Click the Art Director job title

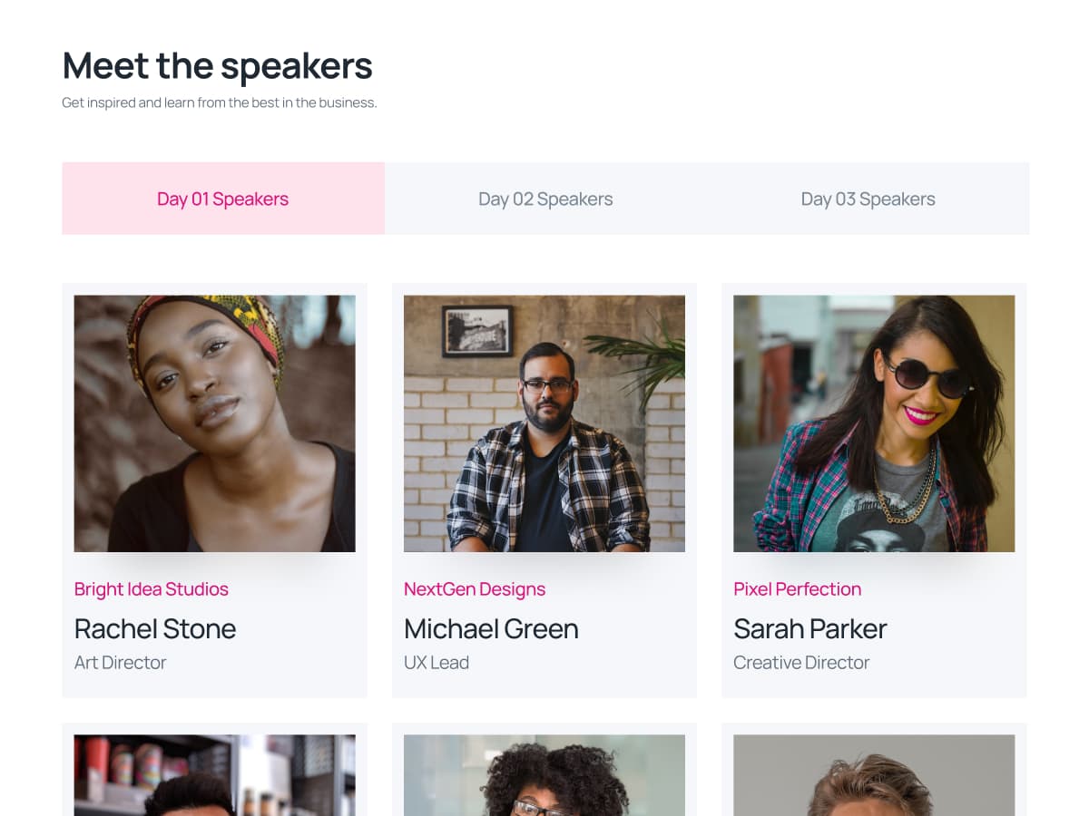click(120, 663)
